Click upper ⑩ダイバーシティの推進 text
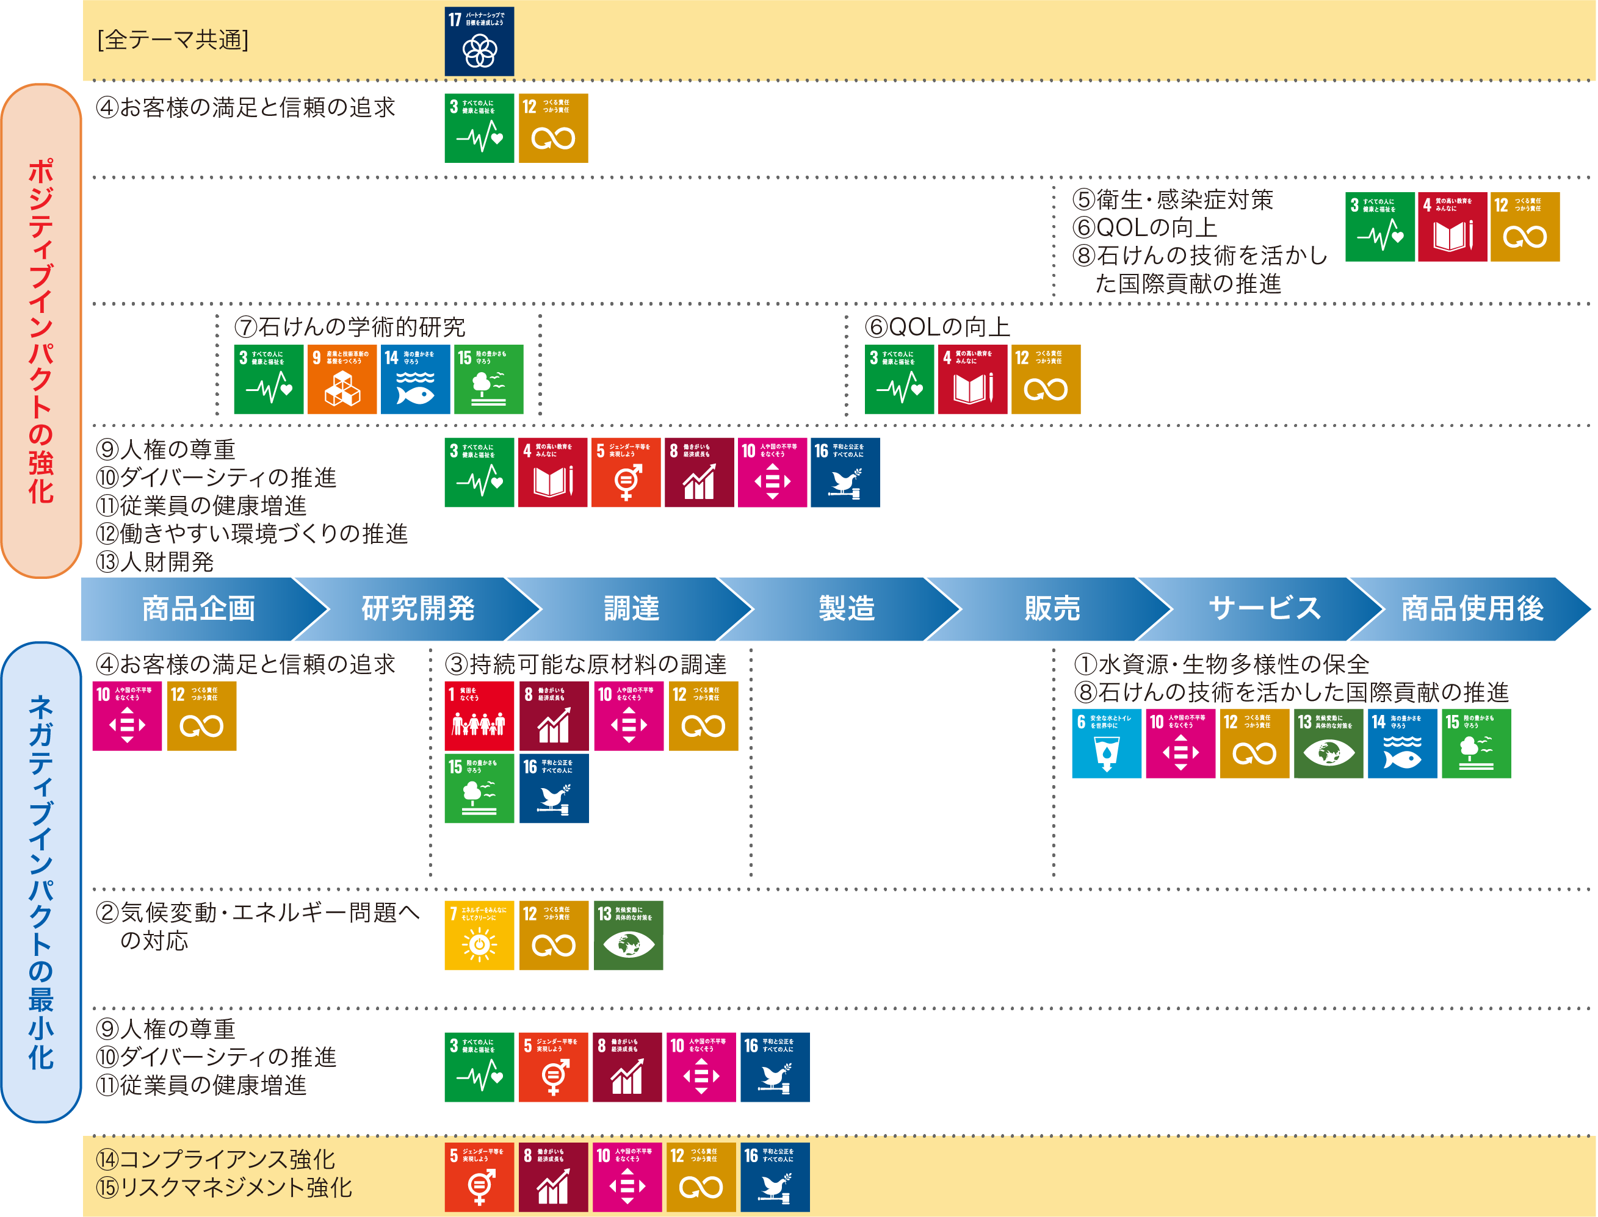Image resolution: width=1598 pixels, height=1217 pixels. click(x=216, y=478)
